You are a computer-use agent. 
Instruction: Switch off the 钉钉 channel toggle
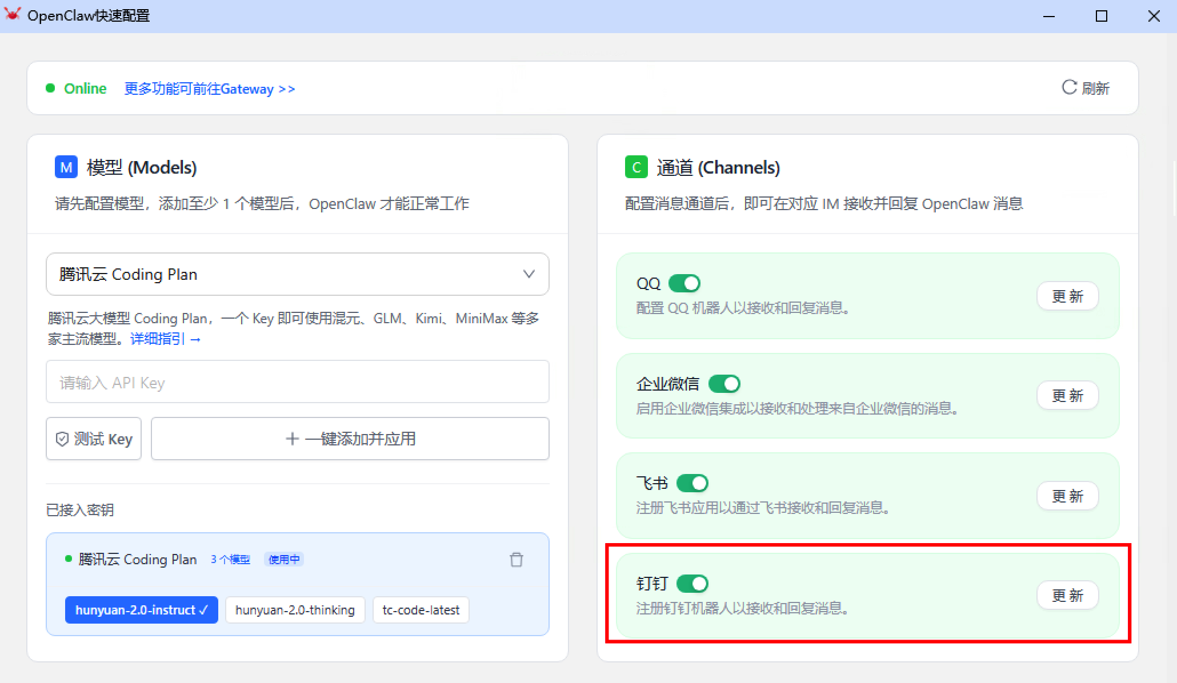tap(692, 584)
